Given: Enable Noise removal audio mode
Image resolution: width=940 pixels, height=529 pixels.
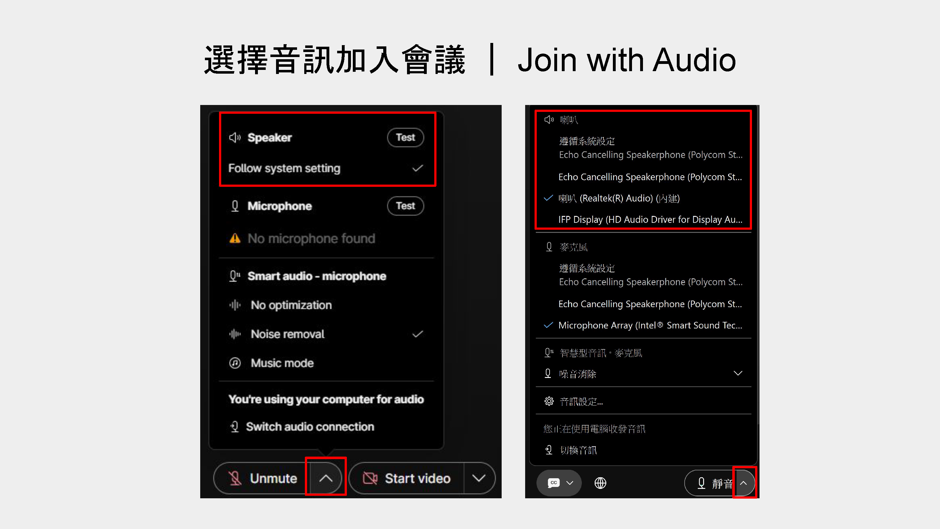Looking at the screenshot, I should [x=288, y=334].
